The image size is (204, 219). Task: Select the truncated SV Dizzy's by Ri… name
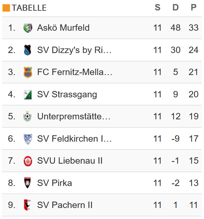click(74, 50)
